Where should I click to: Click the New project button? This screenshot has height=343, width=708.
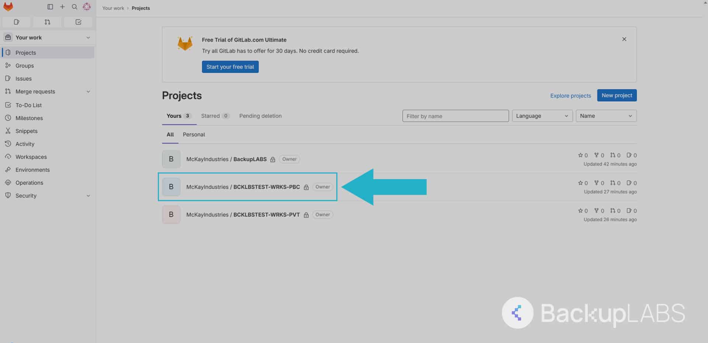pos(617,95)
